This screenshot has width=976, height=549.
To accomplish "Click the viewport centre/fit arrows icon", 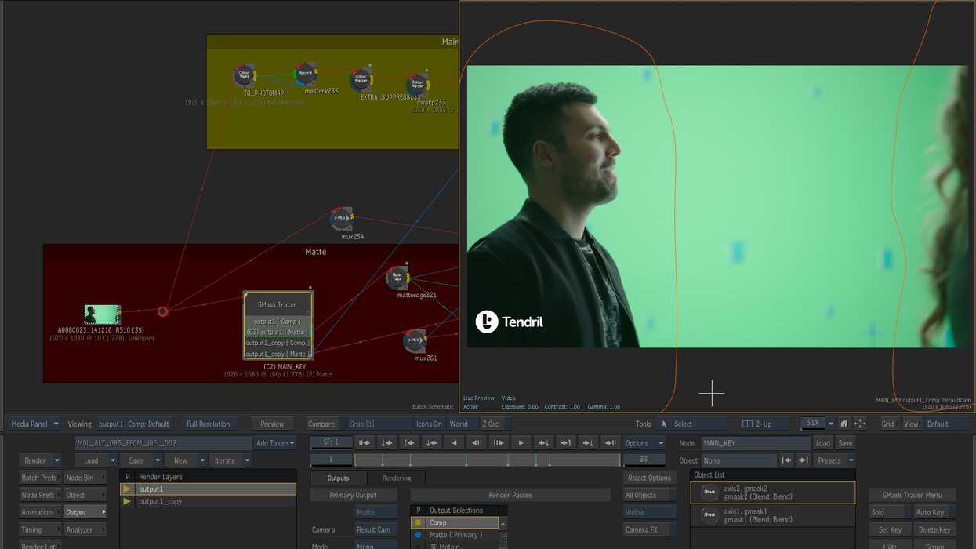I will [x=860, y=424].
